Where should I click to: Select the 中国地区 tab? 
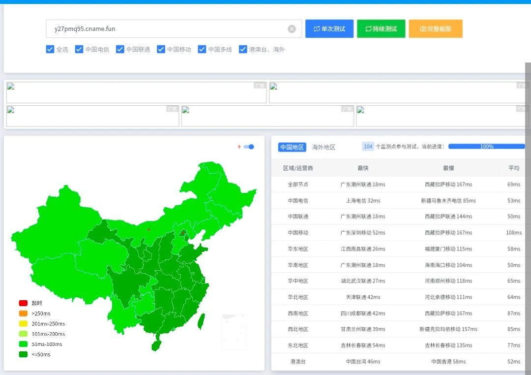click(x=292, y=147)
